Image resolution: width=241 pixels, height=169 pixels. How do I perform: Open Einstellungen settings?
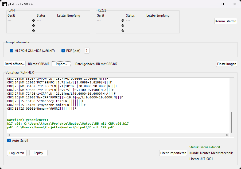[227, 64]
